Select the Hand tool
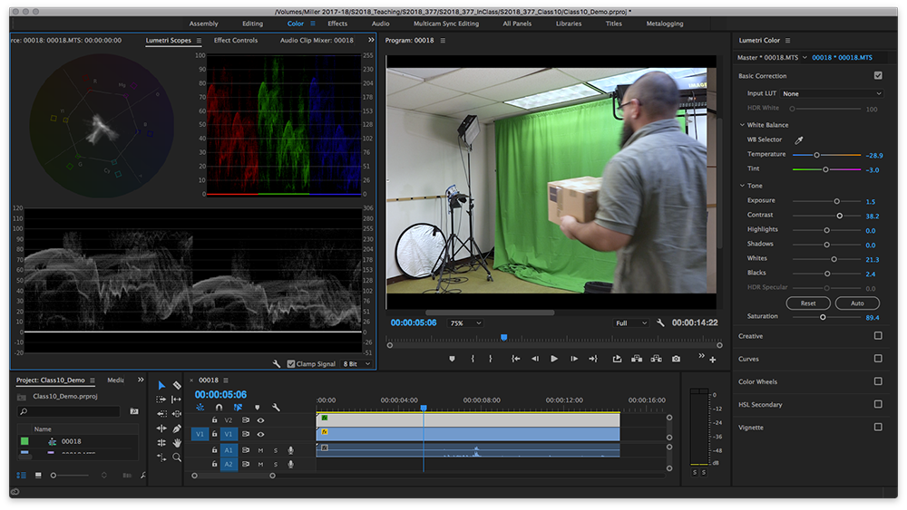This screenshot has height=510, width=907. 177,442
